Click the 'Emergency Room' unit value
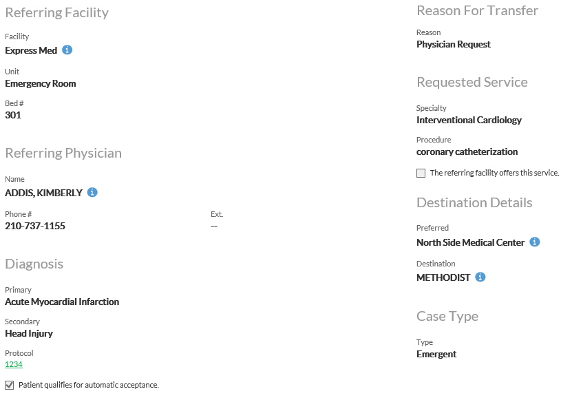Image resolution: width=572 pixels, height=400 pixels. [41, 83]
